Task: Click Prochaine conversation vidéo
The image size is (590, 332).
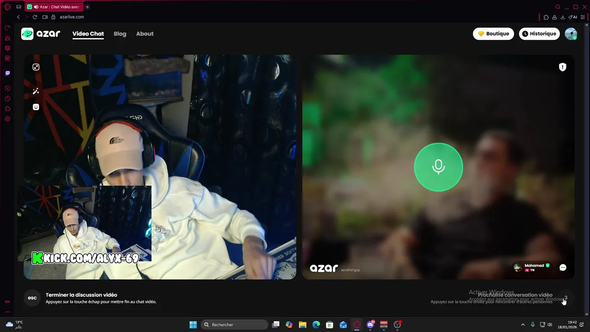Action: pos(515,295)
